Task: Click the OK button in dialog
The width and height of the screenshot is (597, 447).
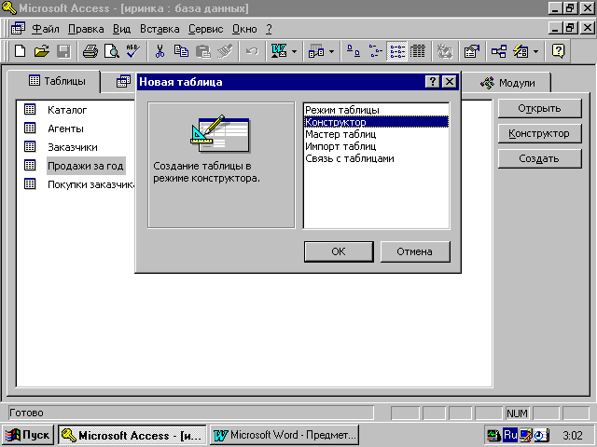Action: 339,251
